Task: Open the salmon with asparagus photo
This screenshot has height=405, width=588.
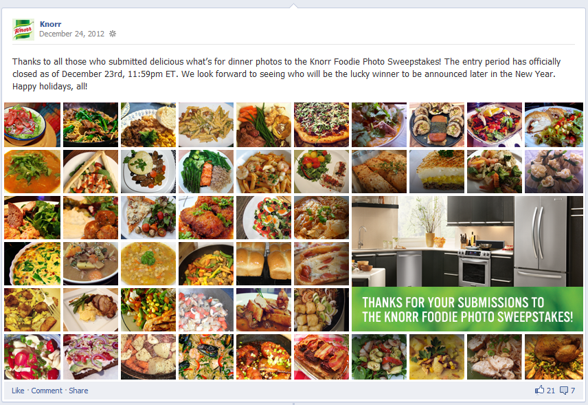Action: (206, 171)
